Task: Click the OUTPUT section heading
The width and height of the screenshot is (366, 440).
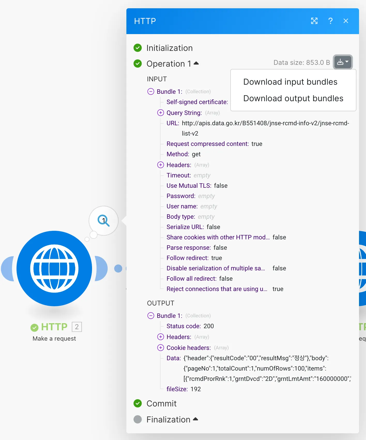Action: click(161, 303)
